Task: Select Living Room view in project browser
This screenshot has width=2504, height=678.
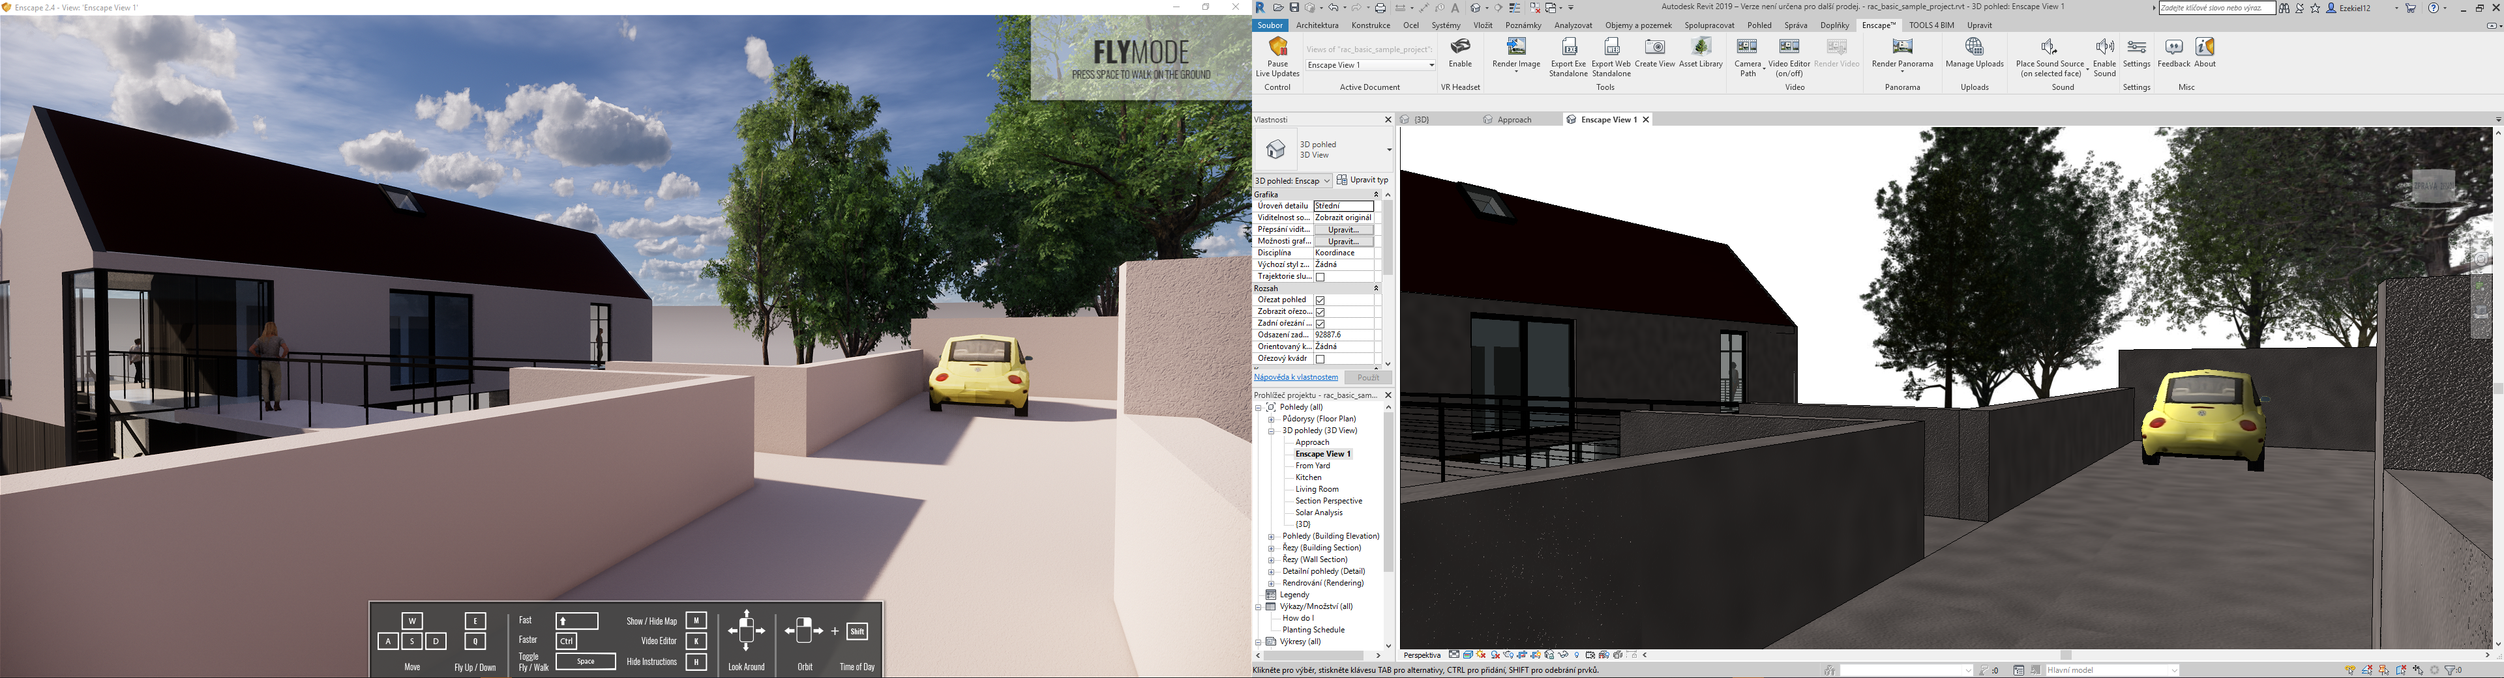Action: pos(1317,490)
